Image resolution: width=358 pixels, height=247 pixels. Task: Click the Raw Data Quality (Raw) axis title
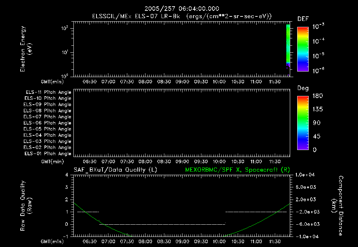point(26,206)
